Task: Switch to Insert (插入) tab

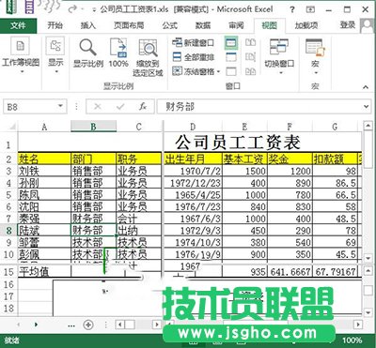Action: pos(88,25)
